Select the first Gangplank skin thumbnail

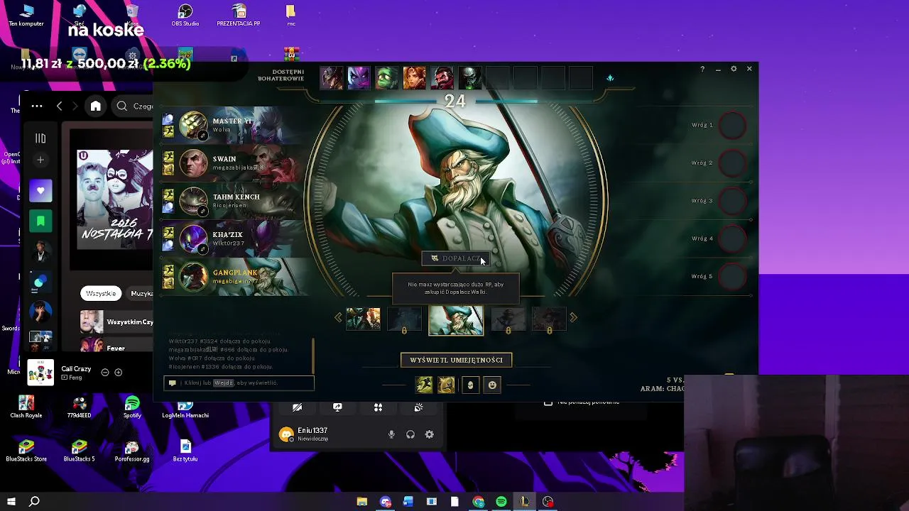(363, 319)
